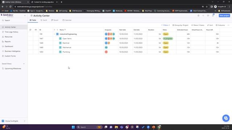Open the Dashboard page
This screenshot has height=130, width=232.
pyautogui.click(x=9, y=47)
